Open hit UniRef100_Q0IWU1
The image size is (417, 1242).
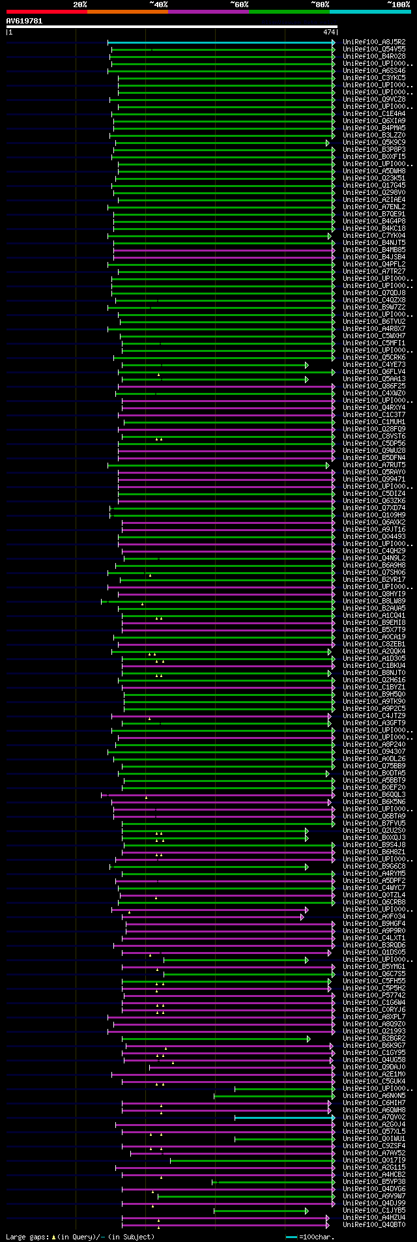(x=375, y=1139)
